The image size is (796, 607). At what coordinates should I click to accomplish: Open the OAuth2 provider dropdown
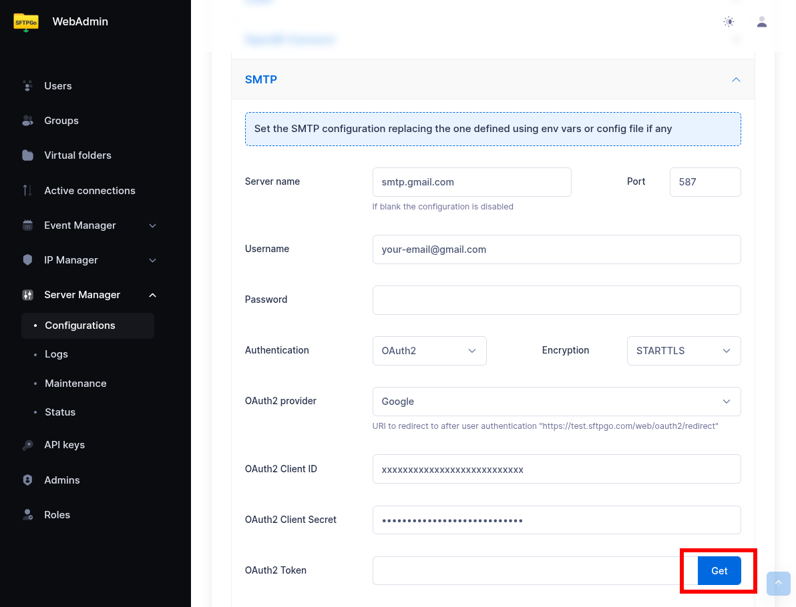click(x=556, y=402)
